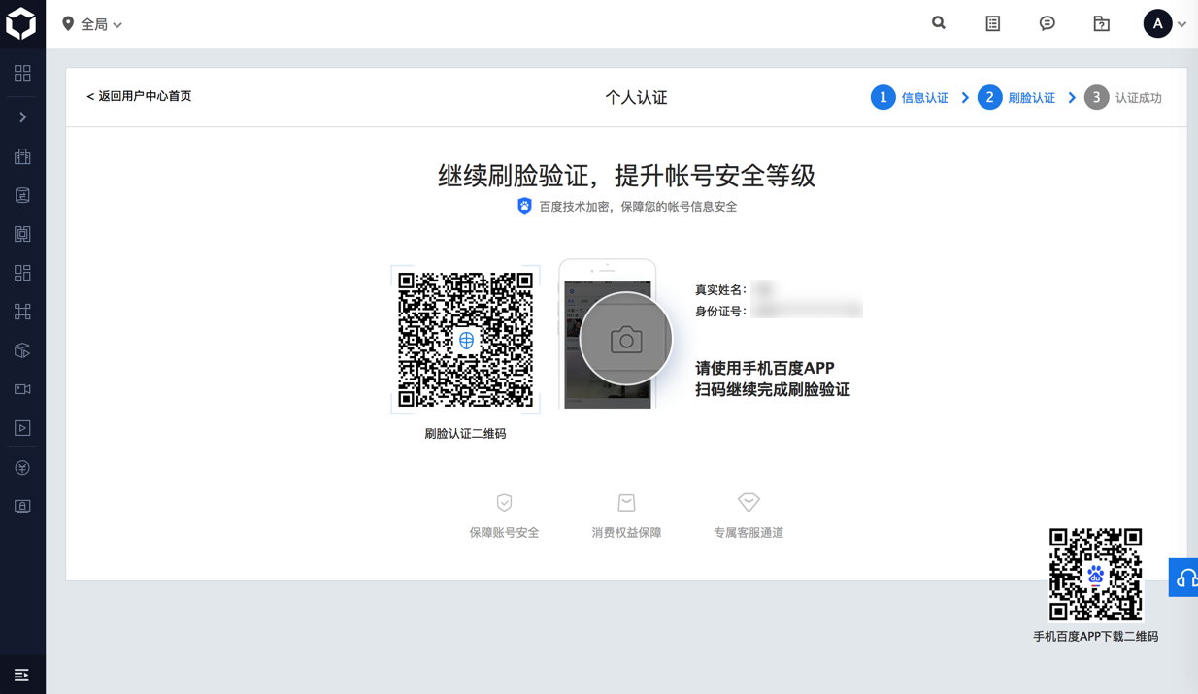The width and height of the screenshot is (1198, 694).
Task: Open the laptop-lock security icon in sidebar
Action: [22, 507]
